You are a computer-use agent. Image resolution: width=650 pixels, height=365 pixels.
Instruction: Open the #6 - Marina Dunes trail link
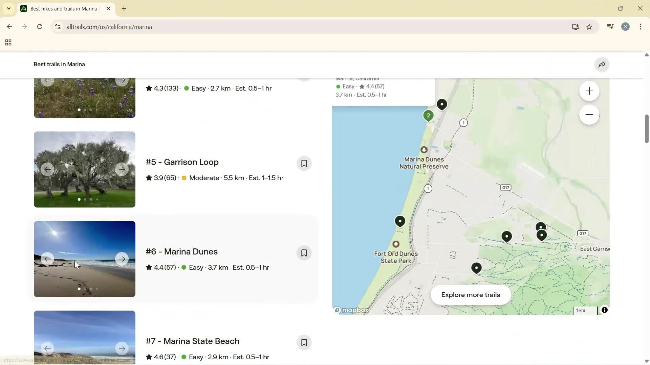point(181,251)
